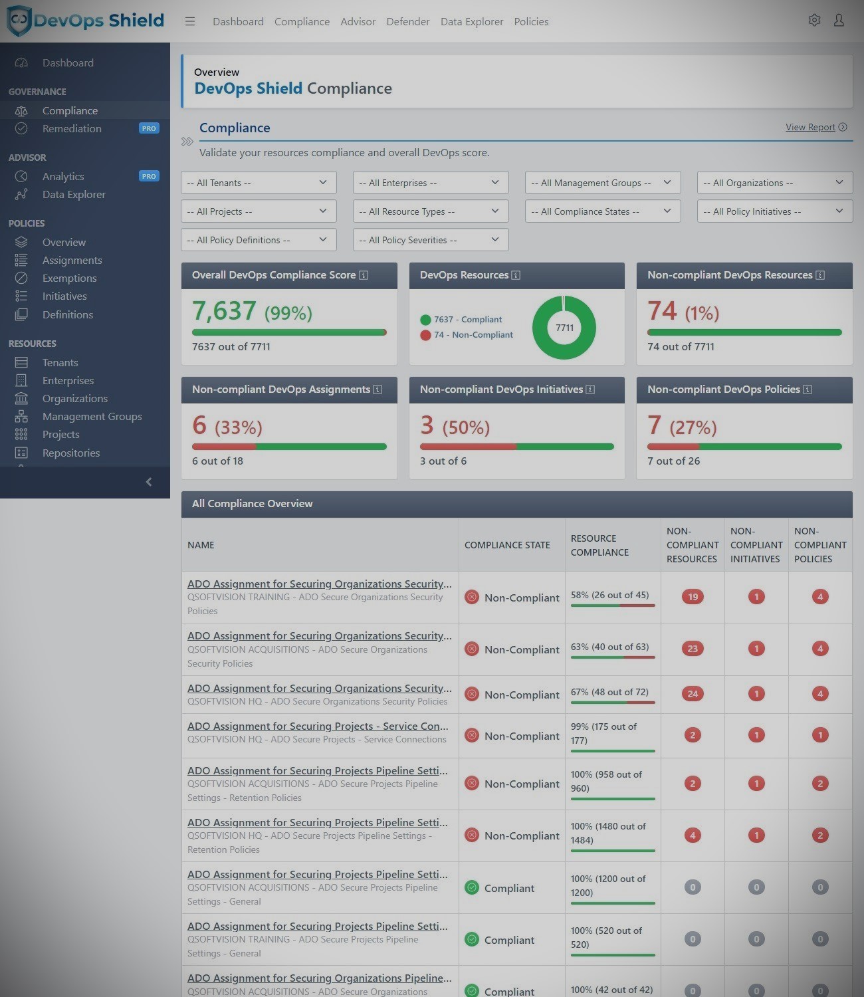Open first ADO Assignment for Securing Organizations link

[319, 584]
